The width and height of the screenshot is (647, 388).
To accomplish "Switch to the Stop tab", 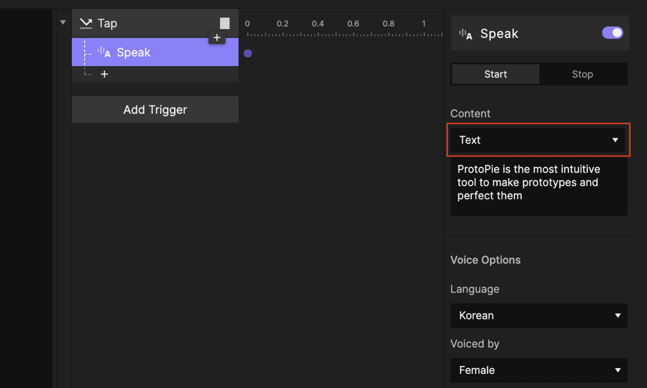I will point(582,74).
